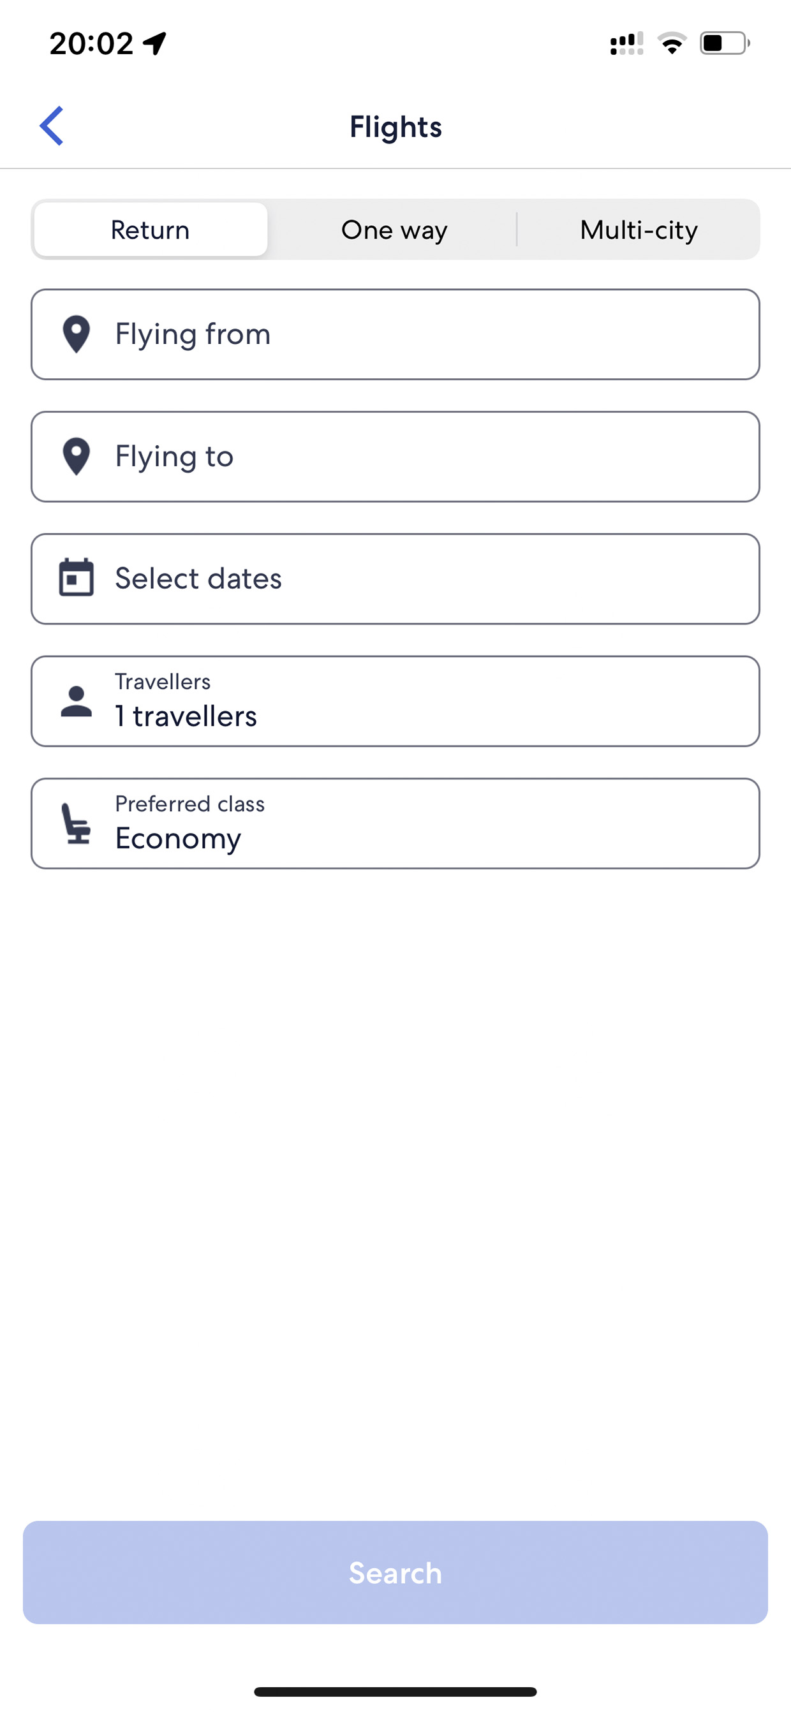The height and width of the screenshot is (1712, 791).
Task: Open the 1 travellers selector
Action: tap(395, 701)
